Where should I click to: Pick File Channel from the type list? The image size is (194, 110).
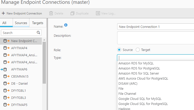coord(127,94)
